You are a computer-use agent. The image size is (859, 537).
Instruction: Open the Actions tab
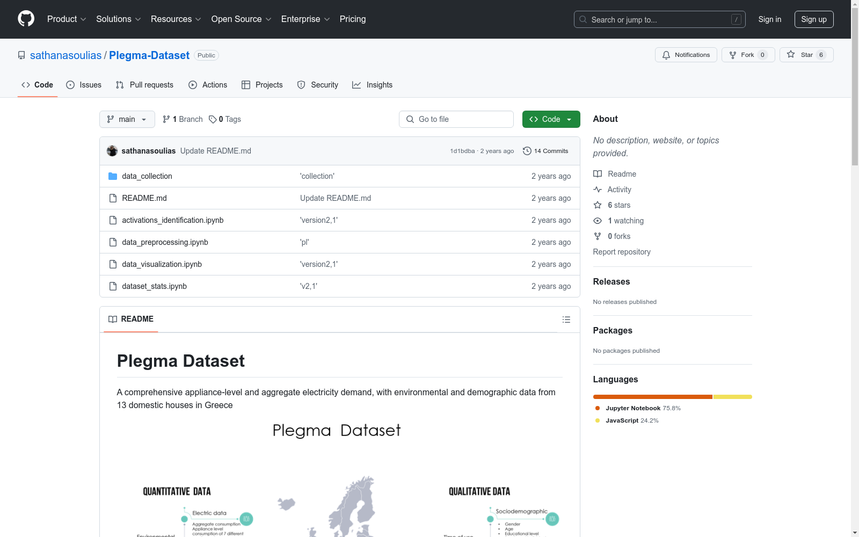click(x=208, y=85)
